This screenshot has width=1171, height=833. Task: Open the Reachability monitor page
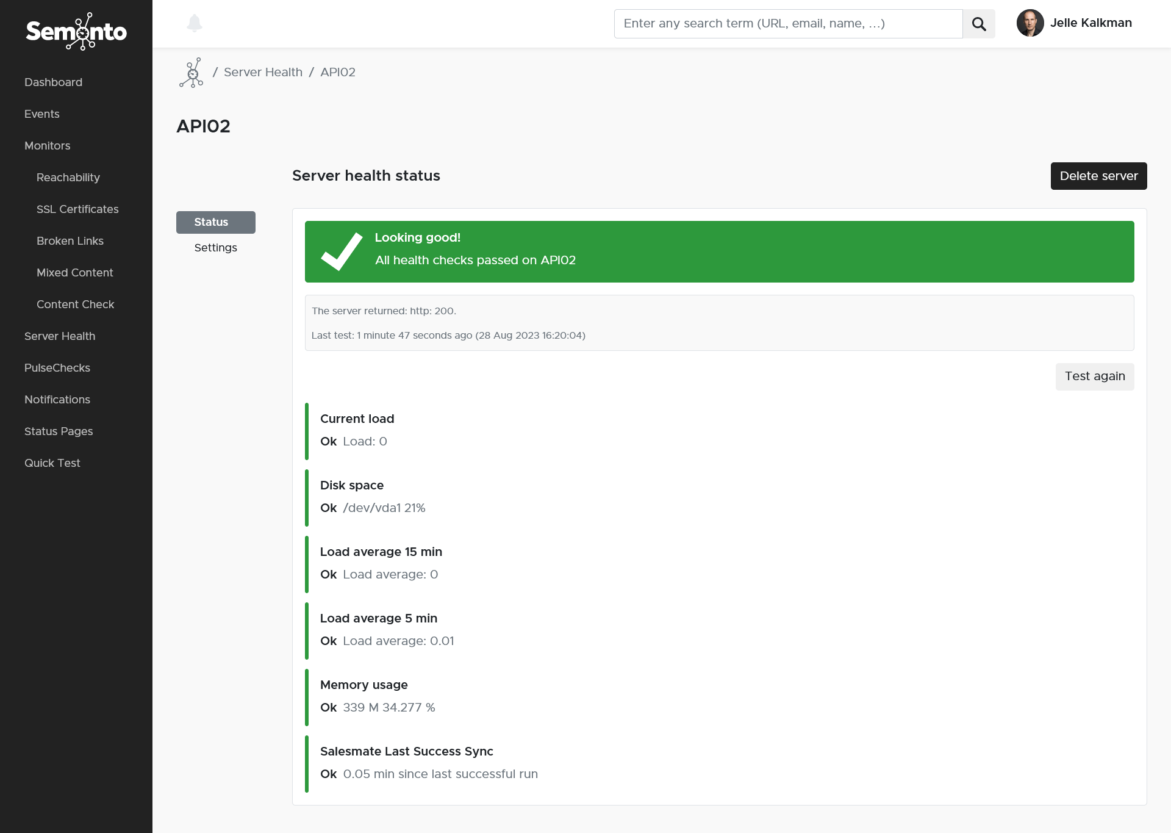(x=68, y=178)
